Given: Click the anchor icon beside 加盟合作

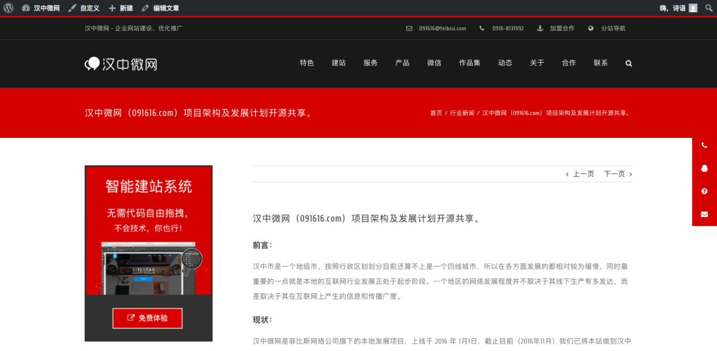Looking at the screenshot, I should click(540, 29).
